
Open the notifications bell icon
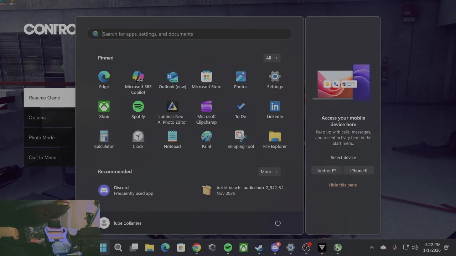click(x=446, y=247)
